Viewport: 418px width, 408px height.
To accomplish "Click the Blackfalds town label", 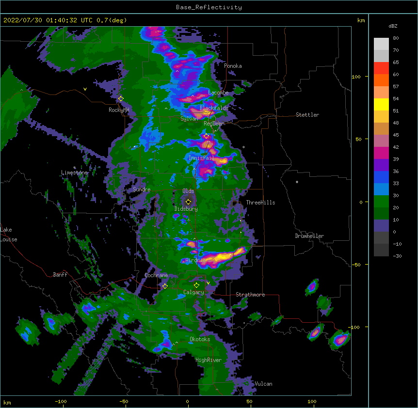I will (214, 108).
